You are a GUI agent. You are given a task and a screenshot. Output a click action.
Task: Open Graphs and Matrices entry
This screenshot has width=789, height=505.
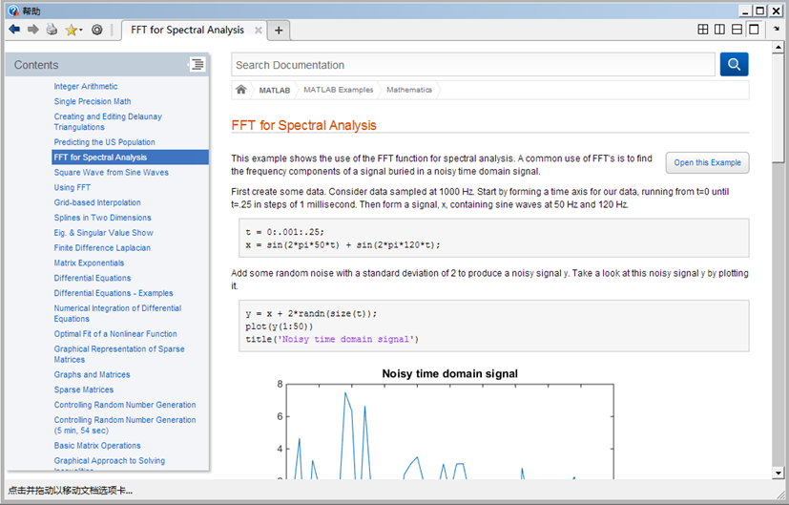(x=92, y=375)
